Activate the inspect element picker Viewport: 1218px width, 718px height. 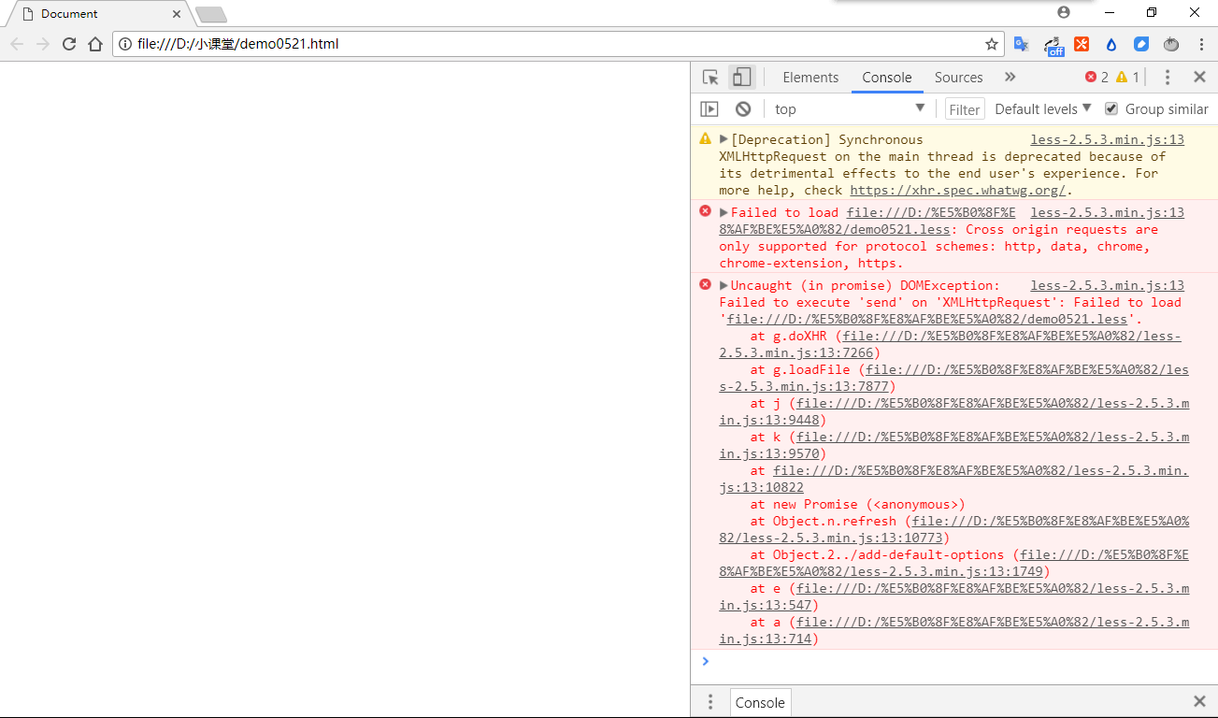coord(710,78)
